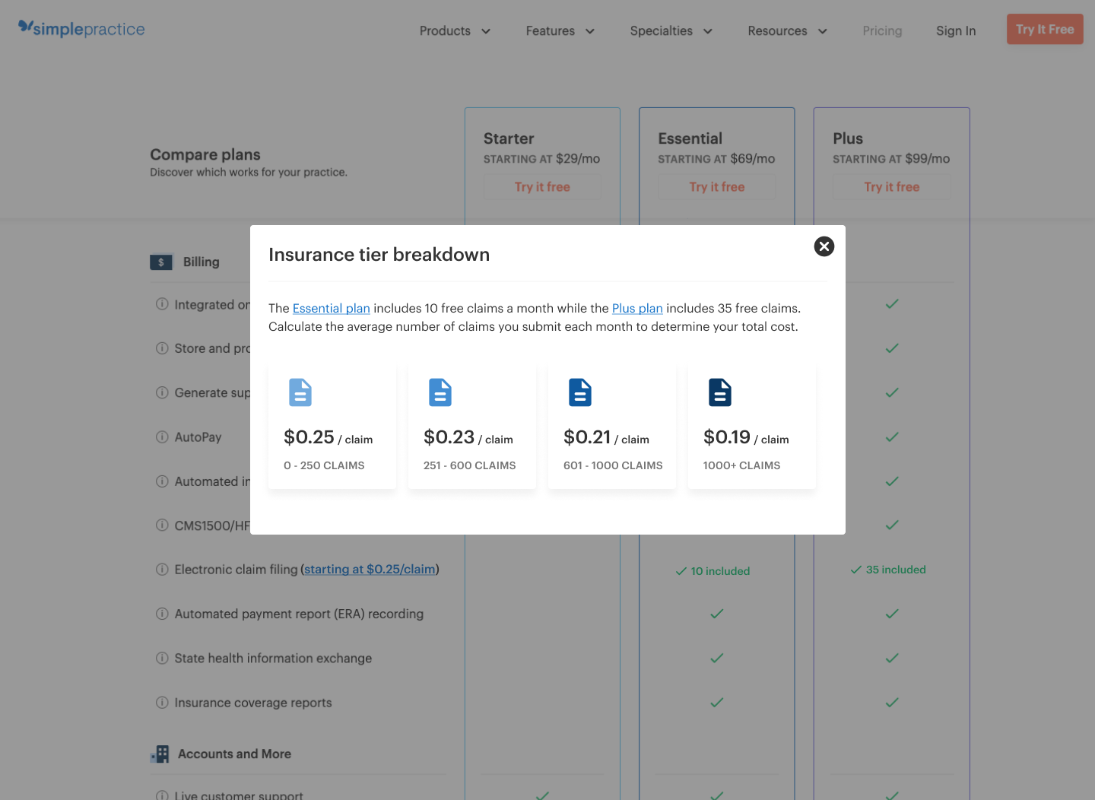
Task: Click Automated payment report (ERA) recording text
Action: [x=299, y=614]
